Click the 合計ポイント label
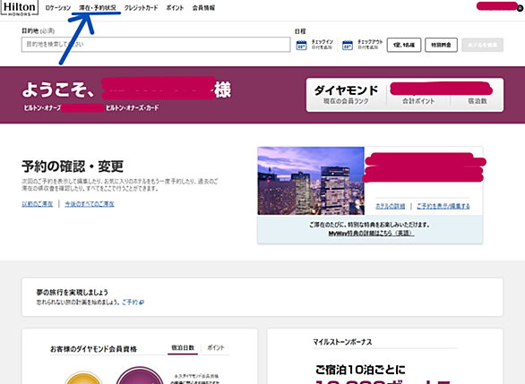The height and width of the screenshot is (384, 525). pyautogui.click(x=418, y=101)
